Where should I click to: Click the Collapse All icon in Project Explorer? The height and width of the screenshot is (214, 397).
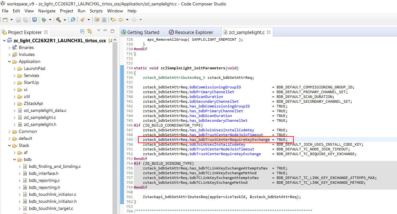click(82, 31)
